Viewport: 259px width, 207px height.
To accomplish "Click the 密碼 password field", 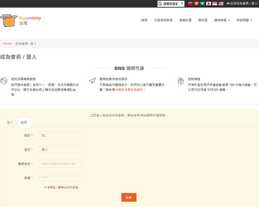I will pyautogui.click(x=61, y=178).
